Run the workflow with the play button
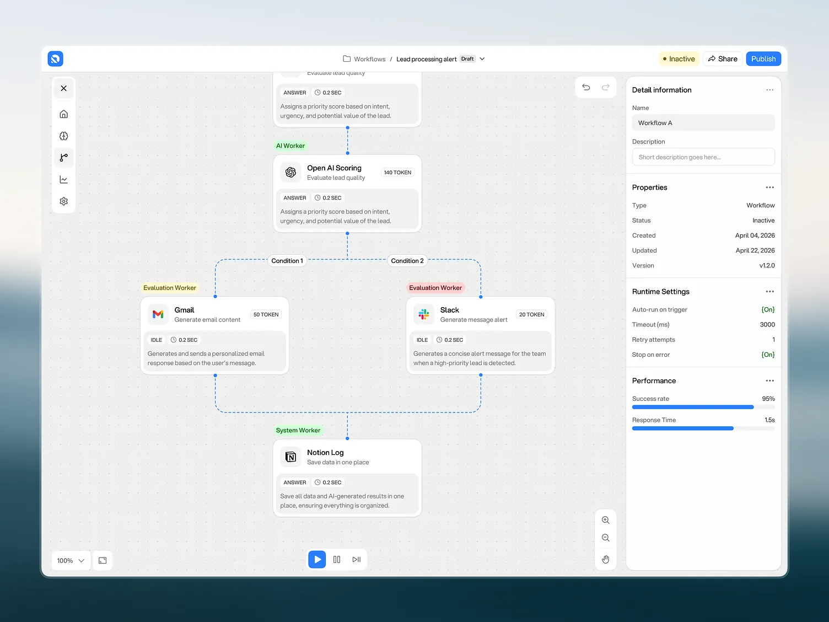The height and width of the screenshot is (622, 829). (317, 559)
